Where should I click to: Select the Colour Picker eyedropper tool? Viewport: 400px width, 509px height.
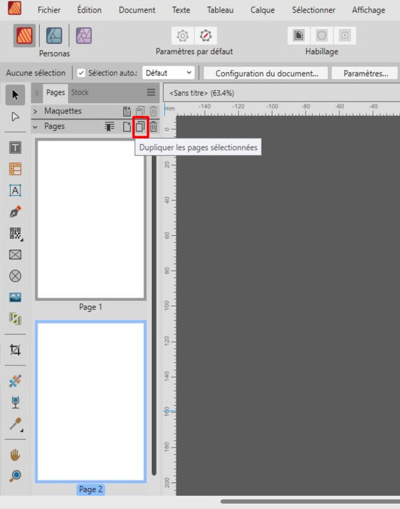pyautogui.click(x=15, y=424)
